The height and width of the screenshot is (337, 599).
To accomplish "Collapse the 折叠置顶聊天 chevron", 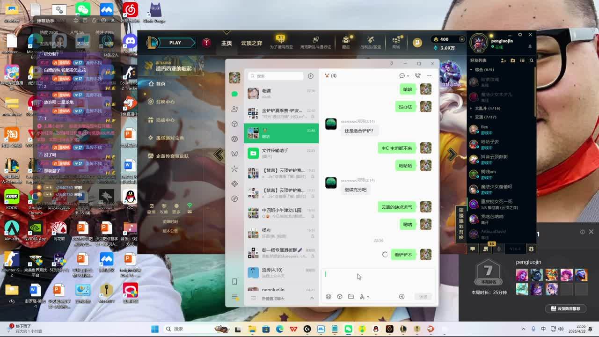I will (x=312, y=299).
